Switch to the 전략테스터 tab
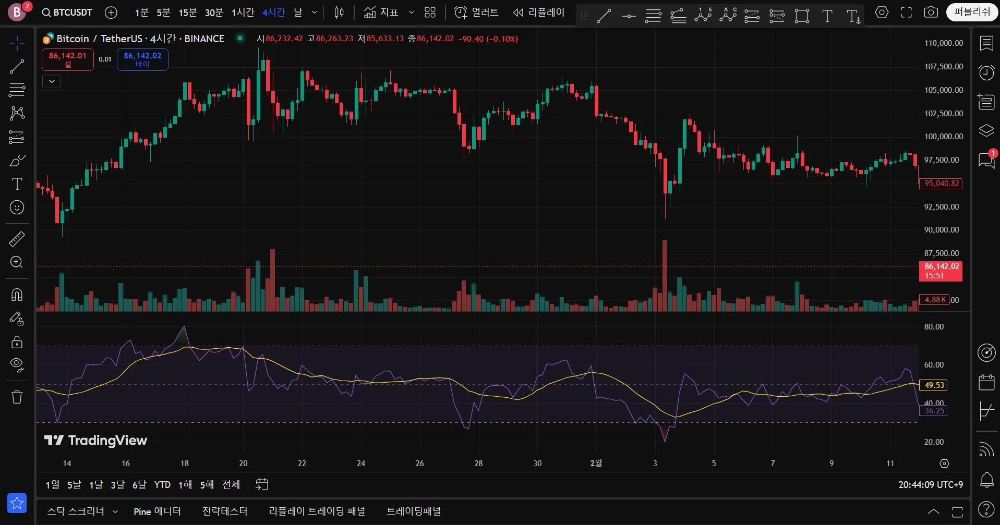Image resolution: width=1000 pixels, height=525 pixels. [x=224, y=511]
